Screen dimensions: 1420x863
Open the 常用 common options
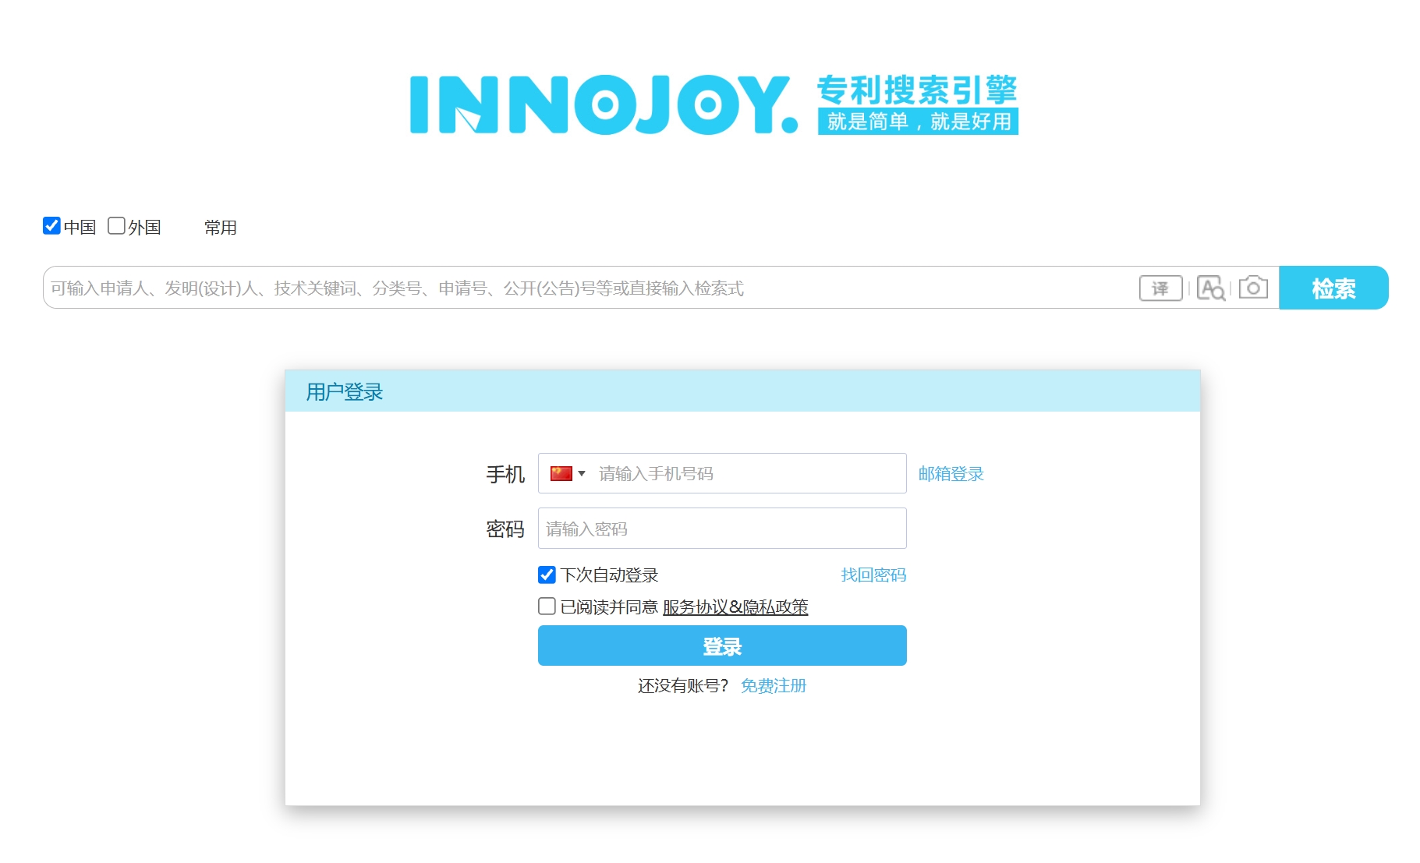[x=221, y=227]
